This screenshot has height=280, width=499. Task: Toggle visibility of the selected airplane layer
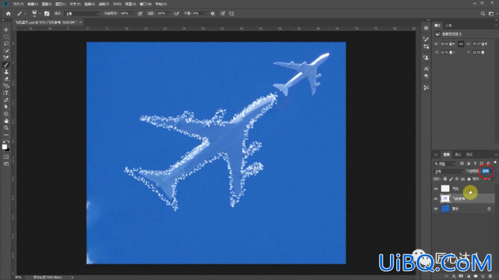436,199
